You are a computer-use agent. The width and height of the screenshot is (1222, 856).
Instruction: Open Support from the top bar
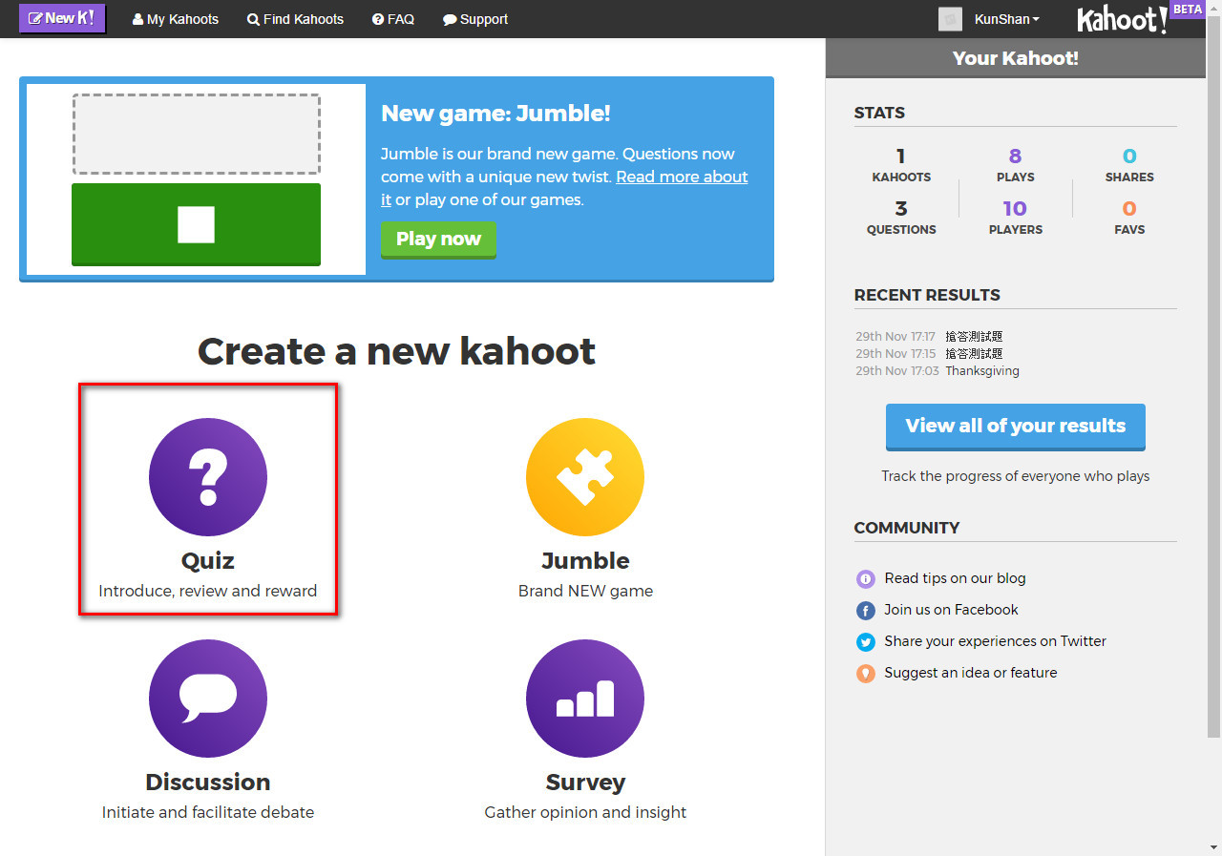[474, 18]
